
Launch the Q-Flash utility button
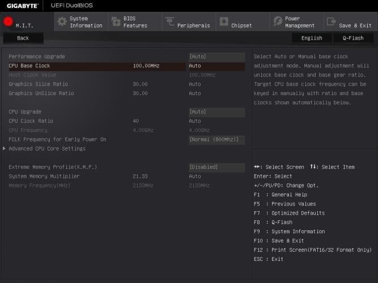tap(353, 38)
